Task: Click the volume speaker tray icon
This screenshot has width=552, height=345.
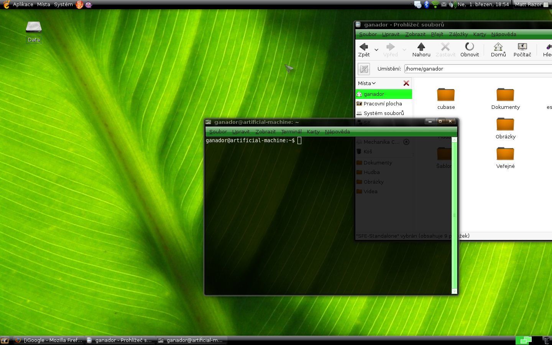Action: 452,5
